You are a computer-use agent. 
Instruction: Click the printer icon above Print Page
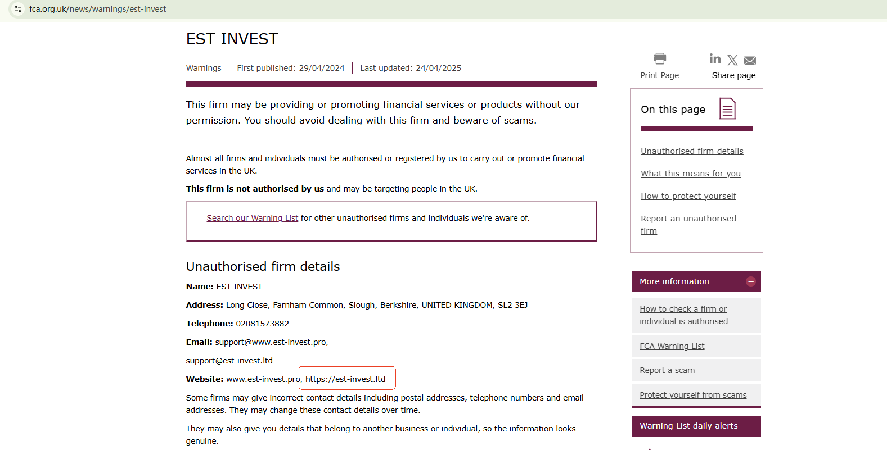[660, 58]
